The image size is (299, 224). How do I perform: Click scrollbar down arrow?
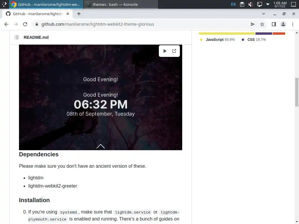tap(297, 222)
